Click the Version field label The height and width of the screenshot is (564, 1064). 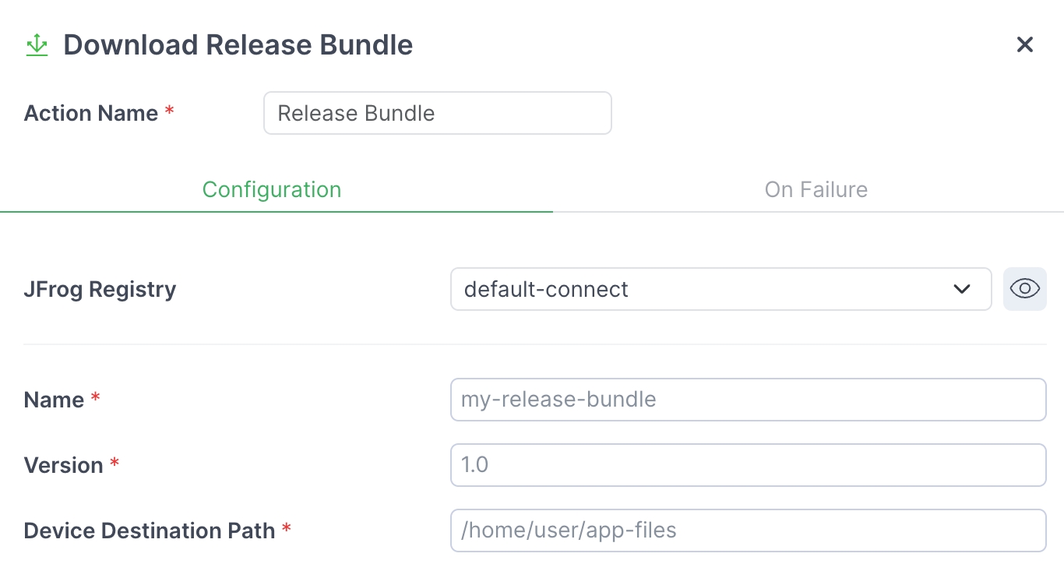tap(64, 465)
